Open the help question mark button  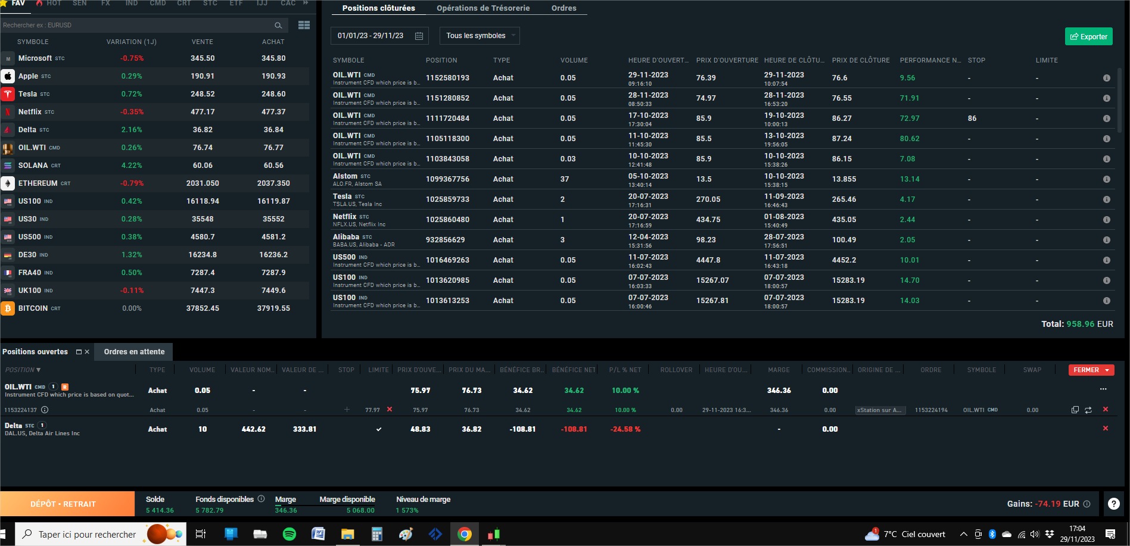pyautogui.click(x=1113, y=504)
